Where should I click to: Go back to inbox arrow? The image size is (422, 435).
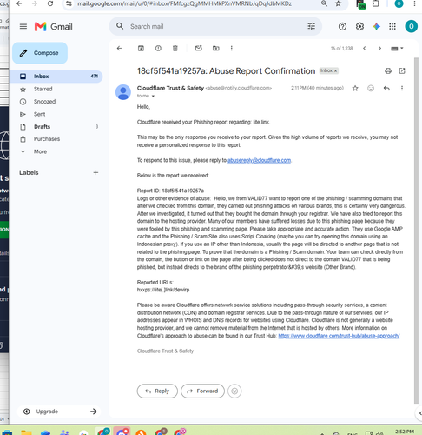pos(119,49)
